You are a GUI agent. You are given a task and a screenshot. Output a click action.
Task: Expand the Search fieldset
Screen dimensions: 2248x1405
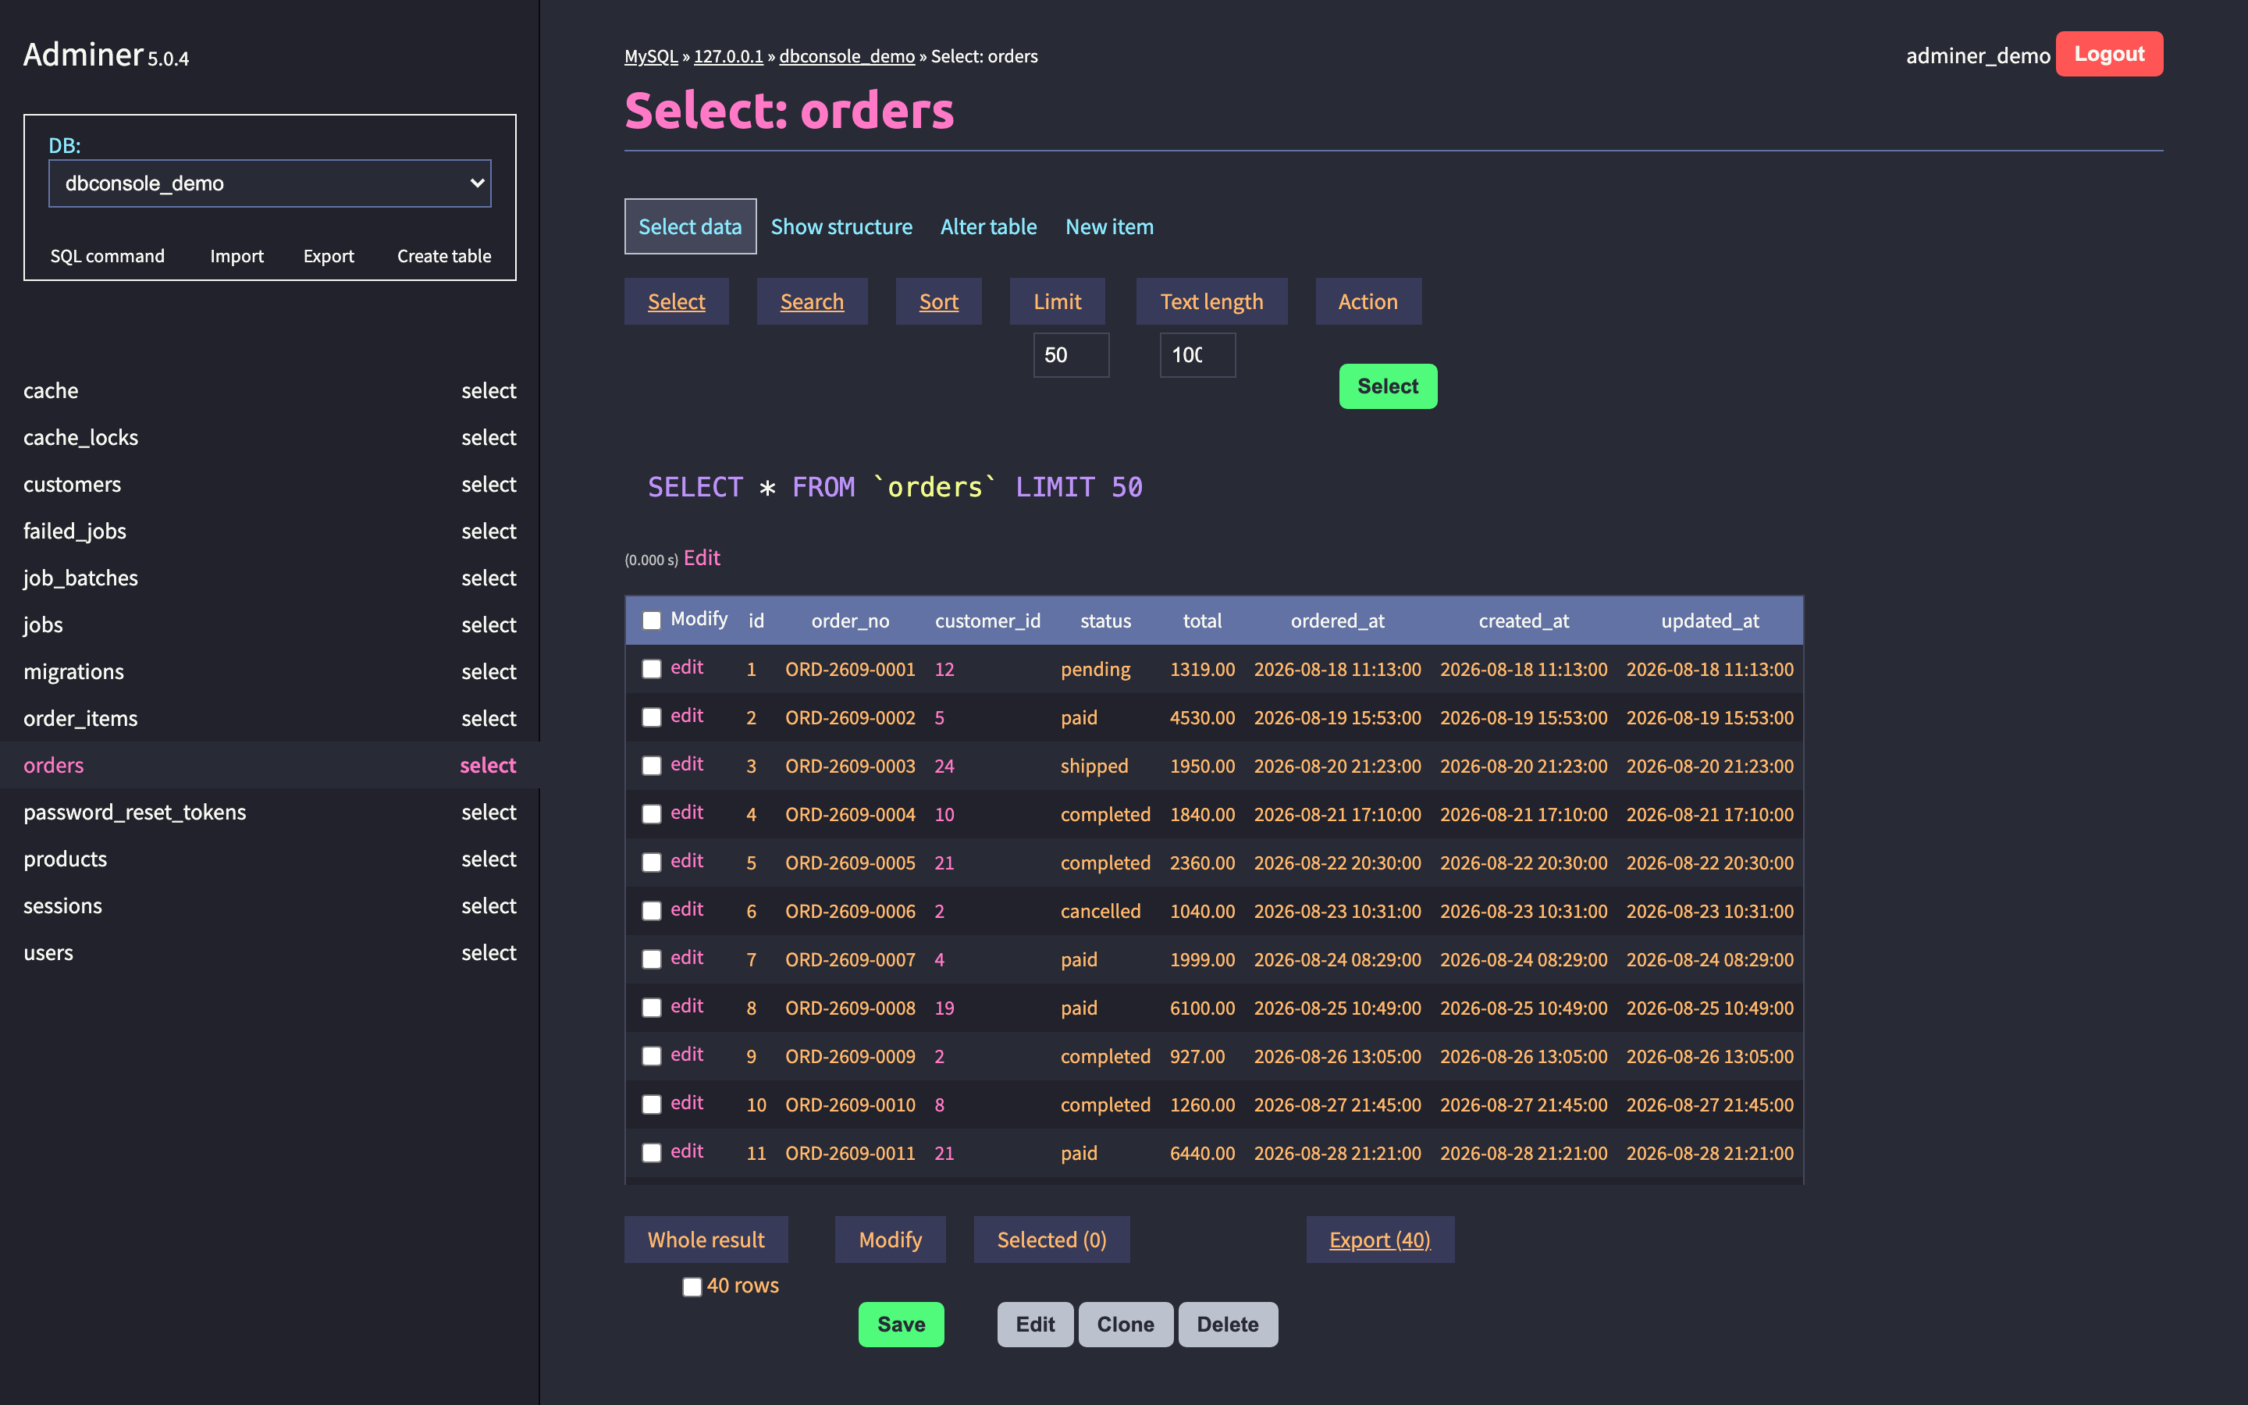pos(812,301)
